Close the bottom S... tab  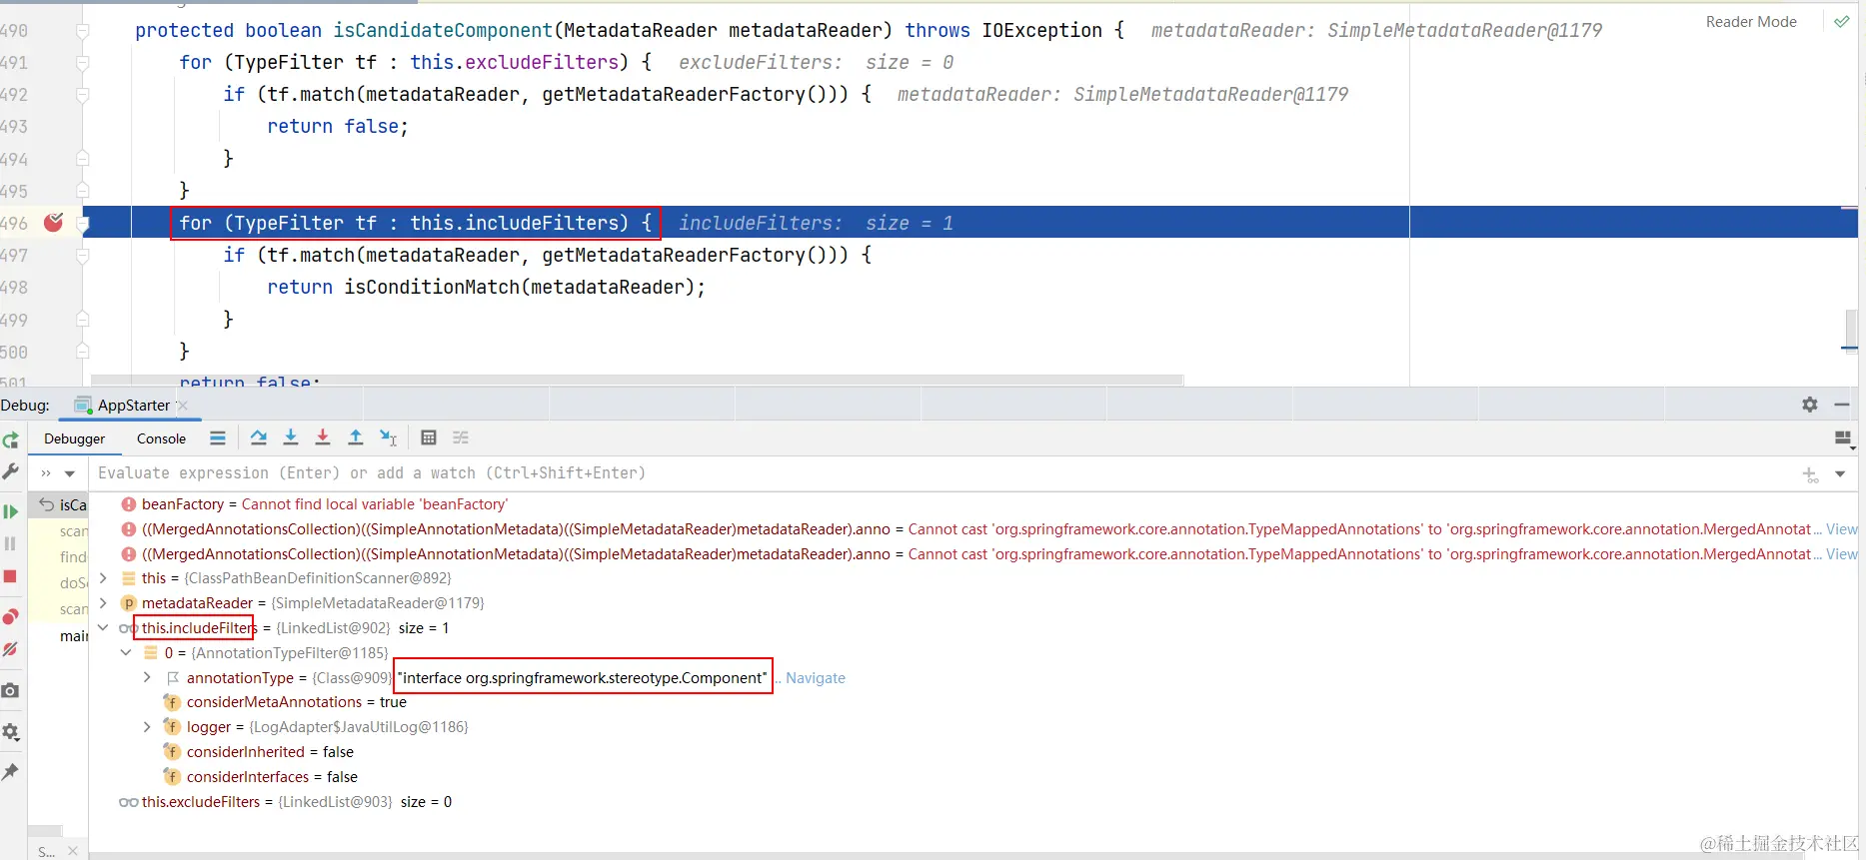[x=73, y=851]
